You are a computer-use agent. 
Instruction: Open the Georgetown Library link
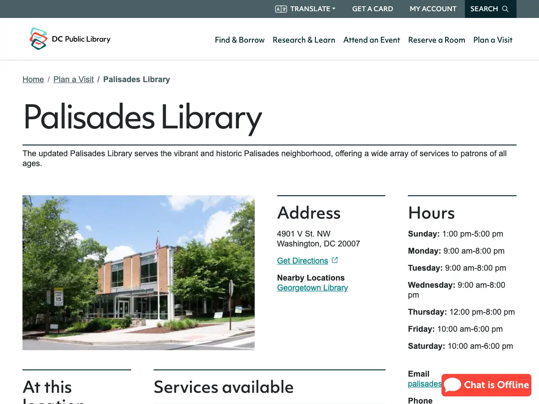coord(313,288)
